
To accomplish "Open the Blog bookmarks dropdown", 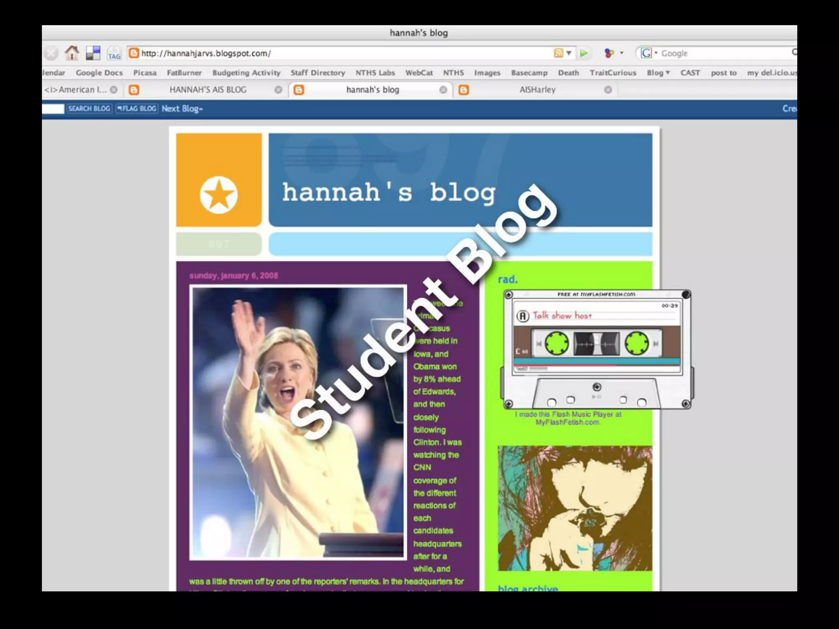I will pos(658,73).
